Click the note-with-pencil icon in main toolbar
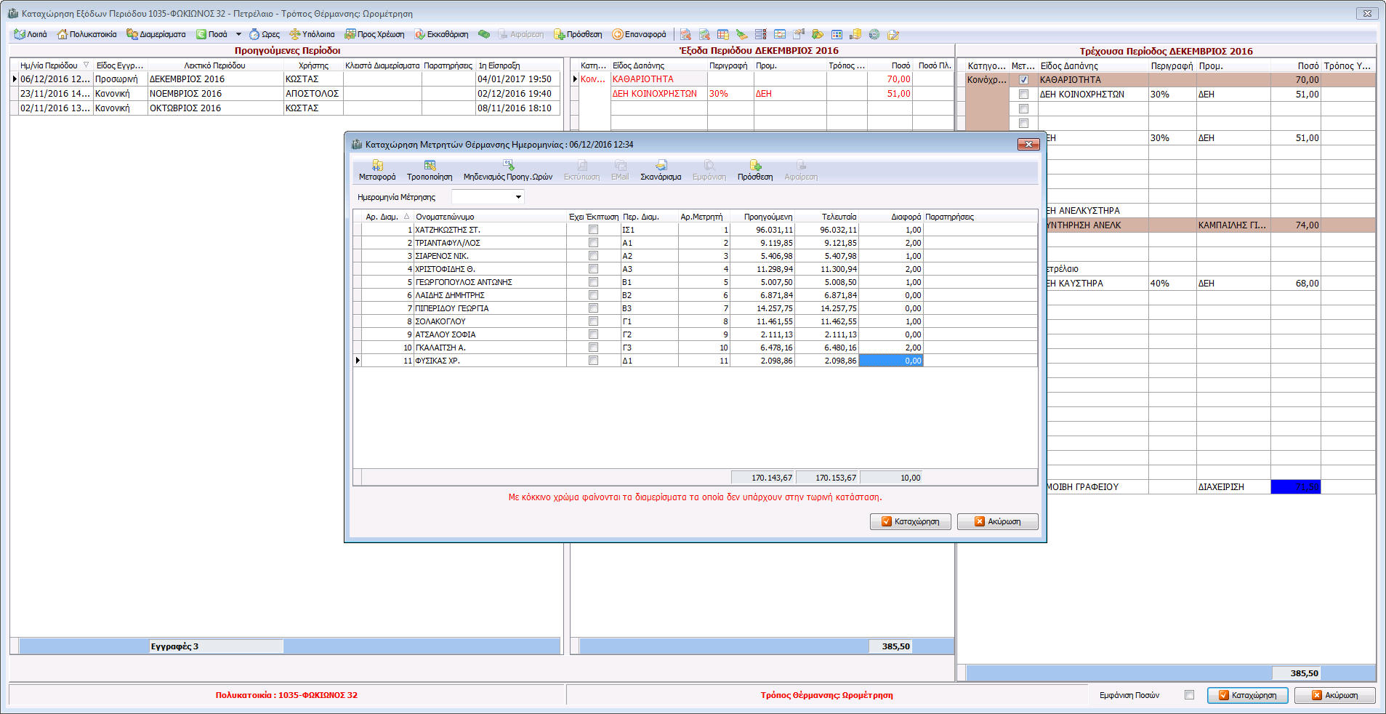 coord(893,34)
